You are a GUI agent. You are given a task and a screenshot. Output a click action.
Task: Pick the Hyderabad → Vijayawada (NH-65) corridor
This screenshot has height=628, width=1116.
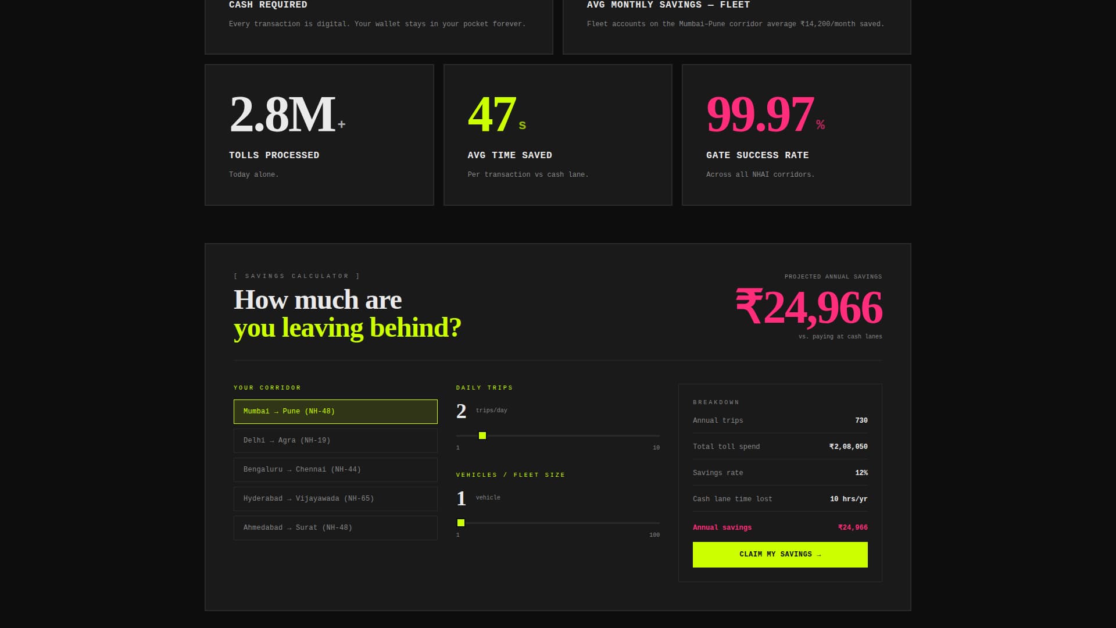335,498
